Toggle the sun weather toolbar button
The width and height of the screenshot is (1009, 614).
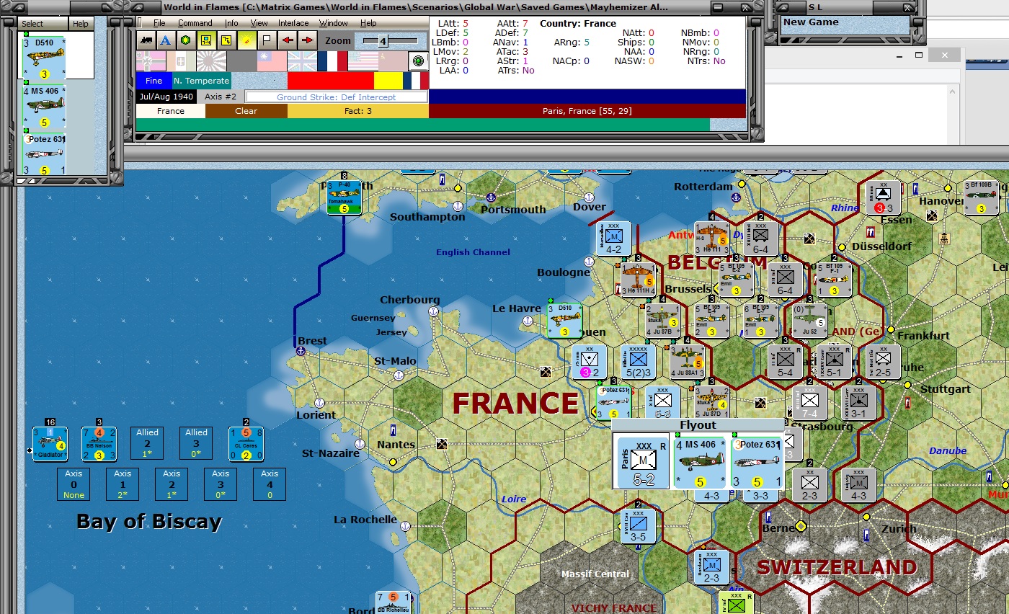pyautogui.click(x=246, y=40)
